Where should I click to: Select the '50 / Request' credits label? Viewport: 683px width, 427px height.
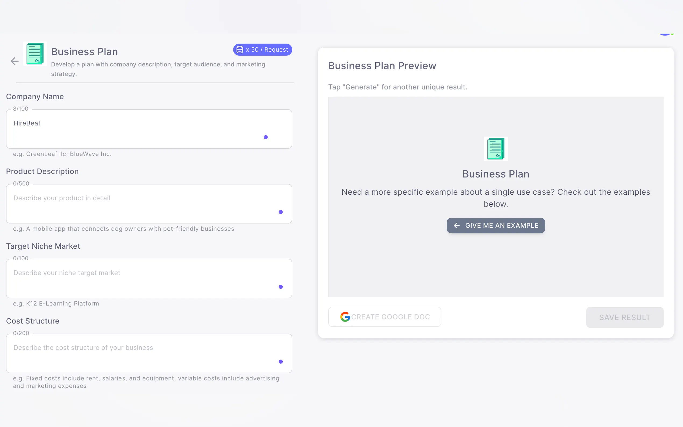267,50
